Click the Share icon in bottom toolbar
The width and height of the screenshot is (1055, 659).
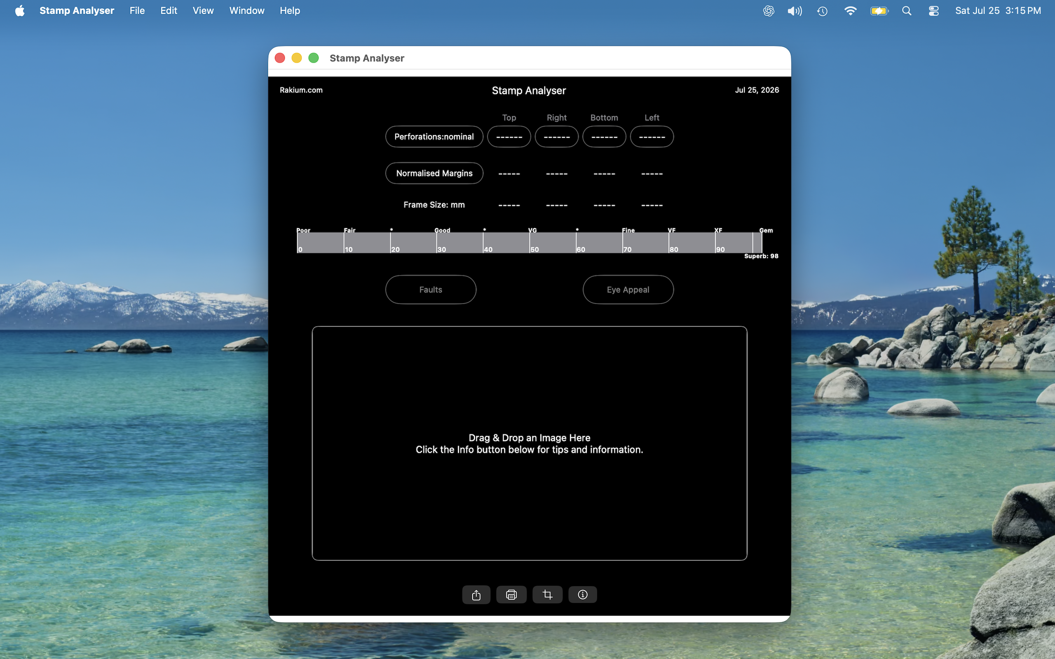476,594
